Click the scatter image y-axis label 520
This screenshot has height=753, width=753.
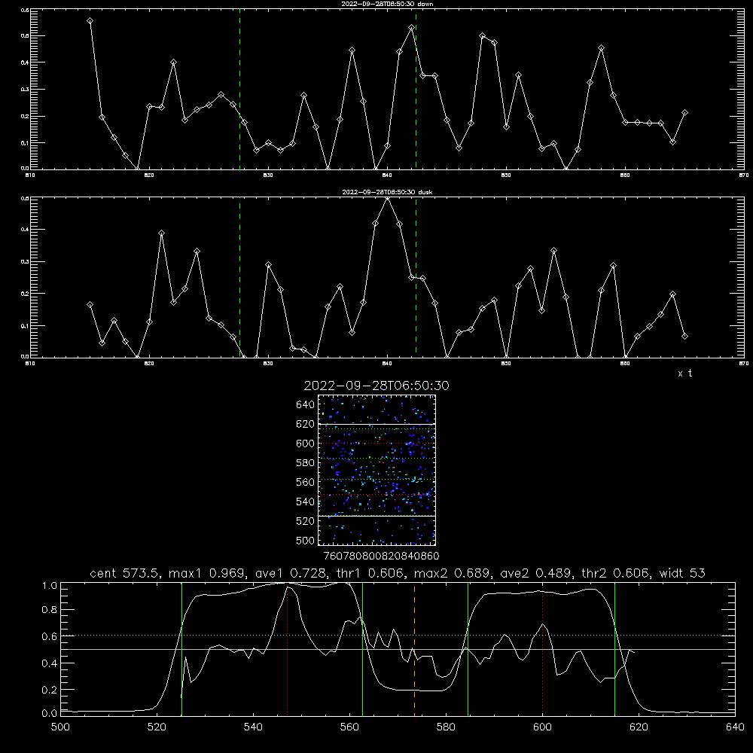[306, 521]
